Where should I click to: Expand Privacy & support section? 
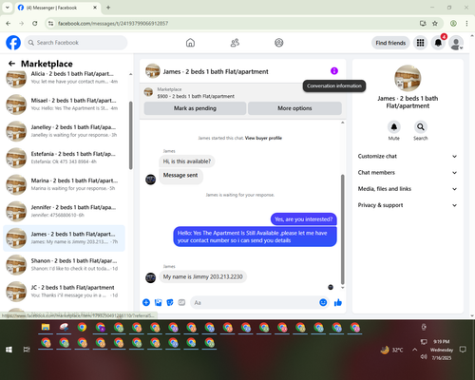pos(408,205)
